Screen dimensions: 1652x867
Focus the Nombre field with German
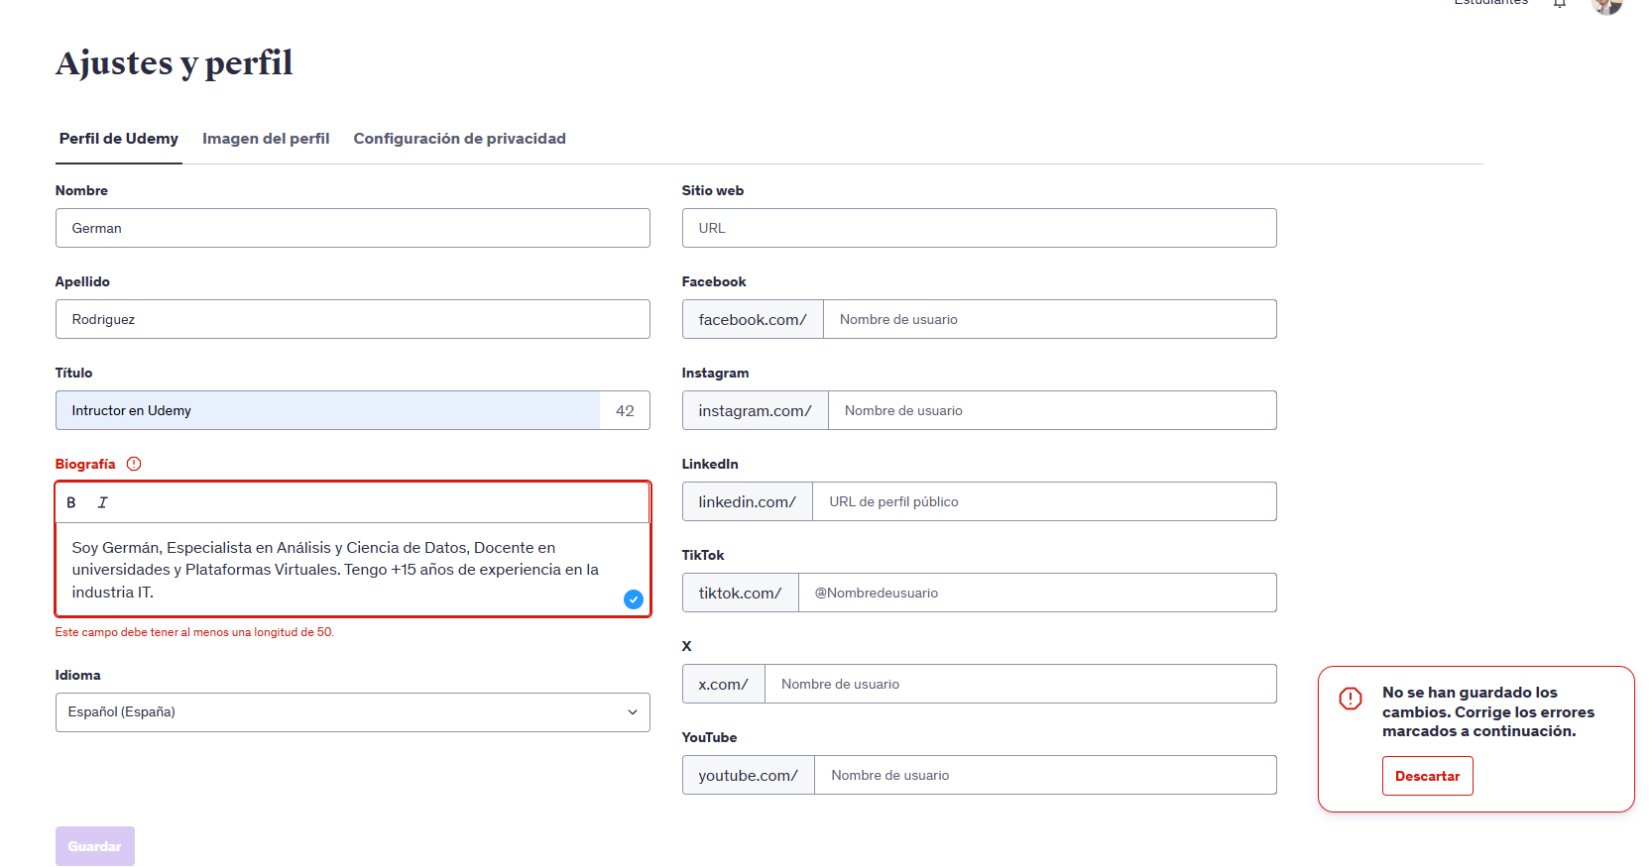pyautogui.click(x=353, y=228)
